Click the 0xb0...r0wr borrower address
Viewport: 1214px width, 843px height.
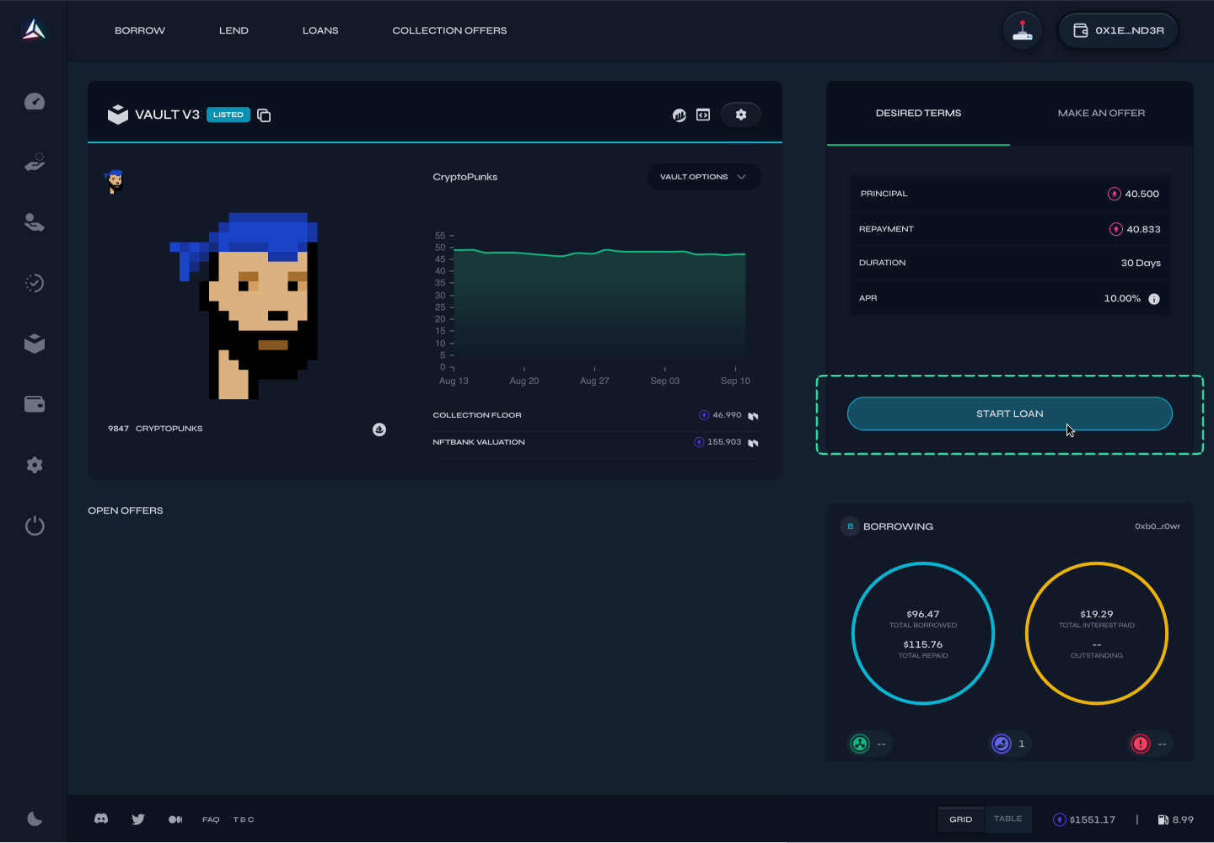coord(1158,526)
